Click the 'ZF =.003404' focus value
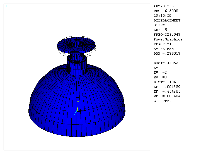213x154 pixels. tap(167, 96)
